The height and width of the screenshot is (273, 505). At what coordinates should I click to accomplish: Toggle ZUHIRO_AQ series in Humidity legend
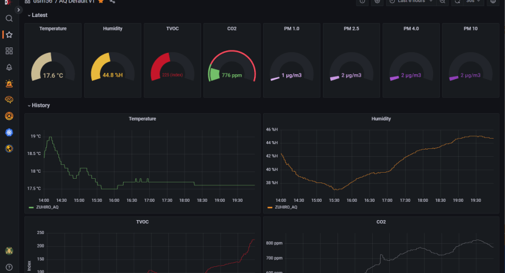tap(283, 207)
